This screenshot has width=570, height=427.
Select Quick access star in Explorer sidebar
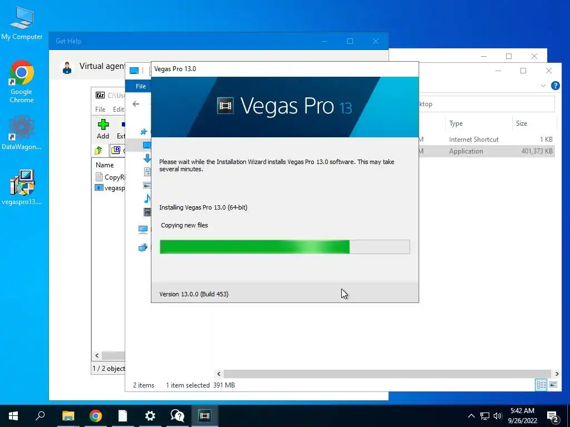[x=144, y=131]
